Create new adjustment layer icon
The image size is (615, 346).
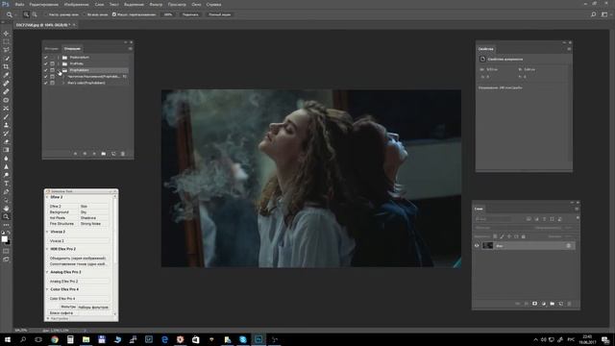(544, 304)
